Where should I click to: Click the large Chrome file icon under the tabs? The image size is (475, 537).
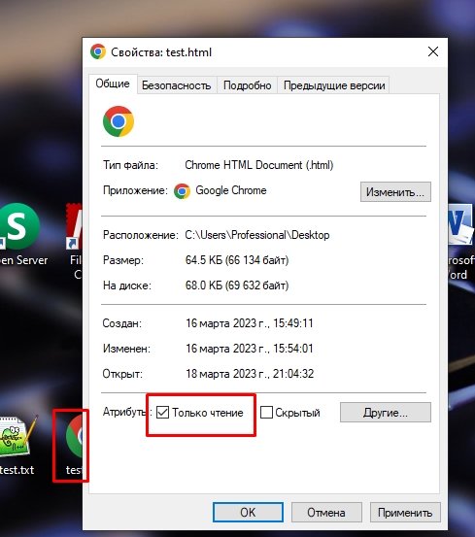point(119,121)
